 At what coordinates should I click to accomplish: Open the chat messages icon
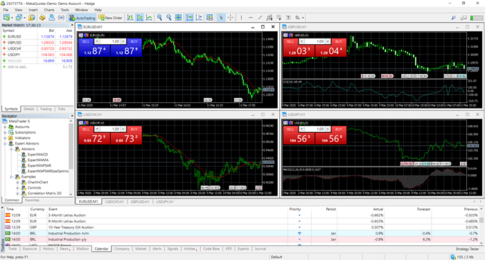click(x=464, y=17)
